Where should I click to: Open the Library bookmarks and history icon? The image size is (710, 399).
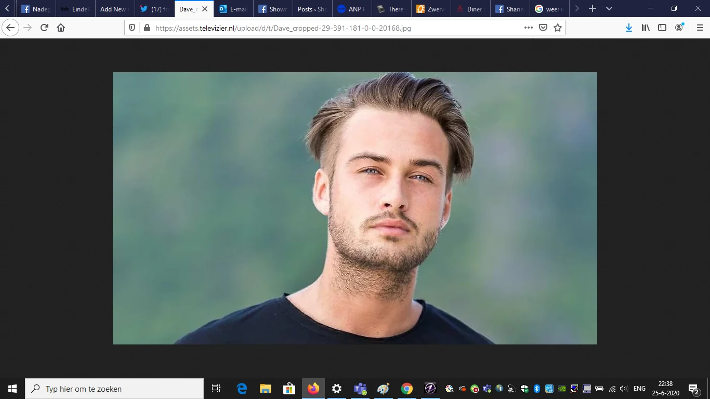point(646,28)
